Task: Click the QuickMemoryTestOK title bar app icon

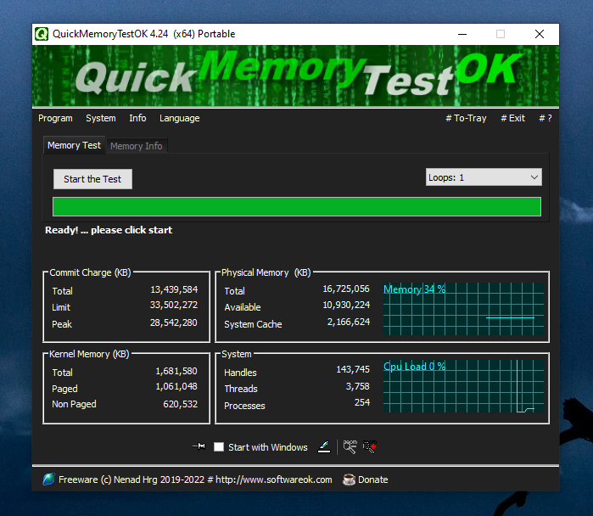Action: click(x=42, y=34)
